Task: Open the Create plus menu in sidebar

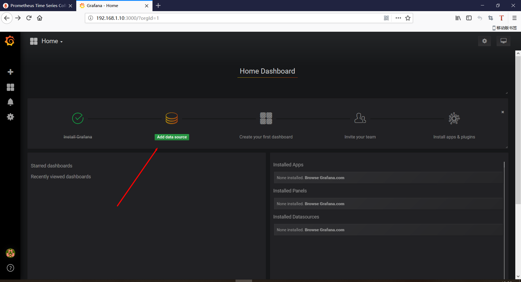Action: (10, 72)
